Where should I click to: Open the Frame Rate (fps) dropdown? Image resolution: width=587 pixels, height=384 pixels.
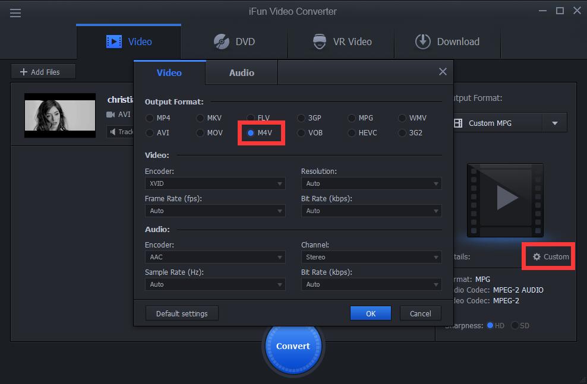tap(215, 211)
